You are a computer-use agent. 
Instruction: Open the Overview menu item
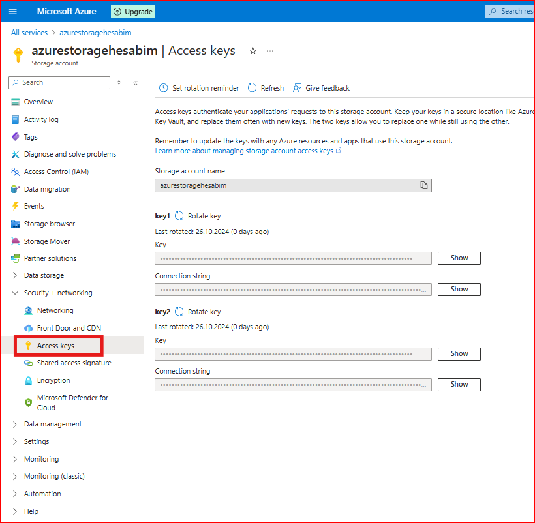pos(38,102)
